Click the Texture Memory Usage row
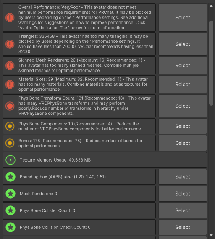Viewport: 215px width, 239px height. [x=105, y=160]
